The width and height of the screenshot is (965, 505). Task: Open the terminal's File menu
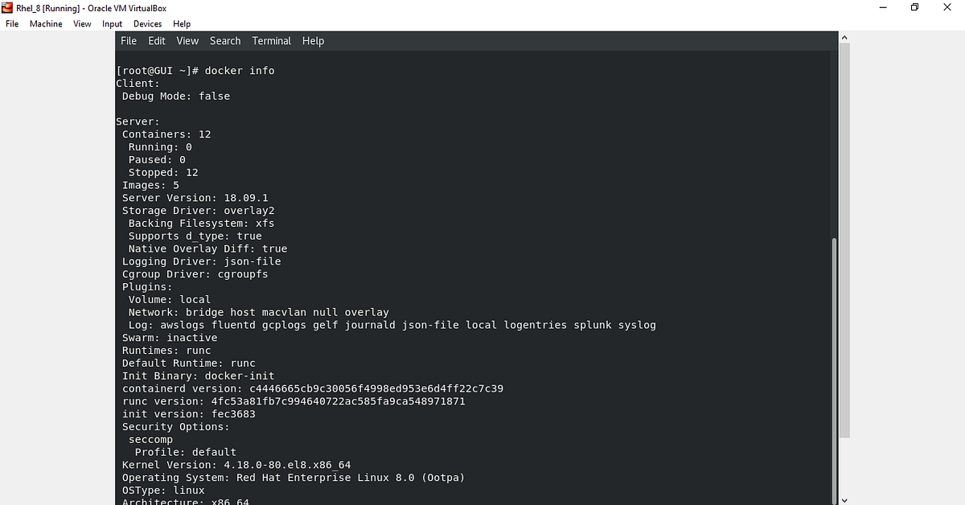point(129,40)
